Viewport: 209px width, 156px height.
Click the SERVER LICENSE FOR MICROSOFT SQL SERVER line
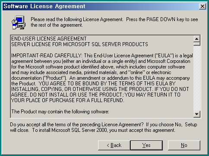pos(79,44)
